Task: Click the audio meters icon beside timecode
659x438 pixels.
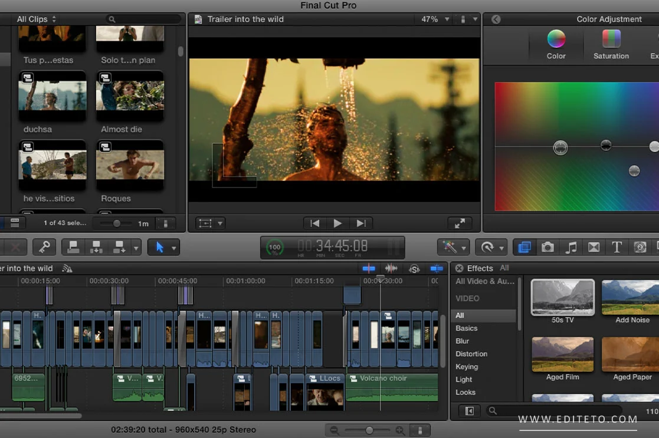Action: (x=394, y=247)
